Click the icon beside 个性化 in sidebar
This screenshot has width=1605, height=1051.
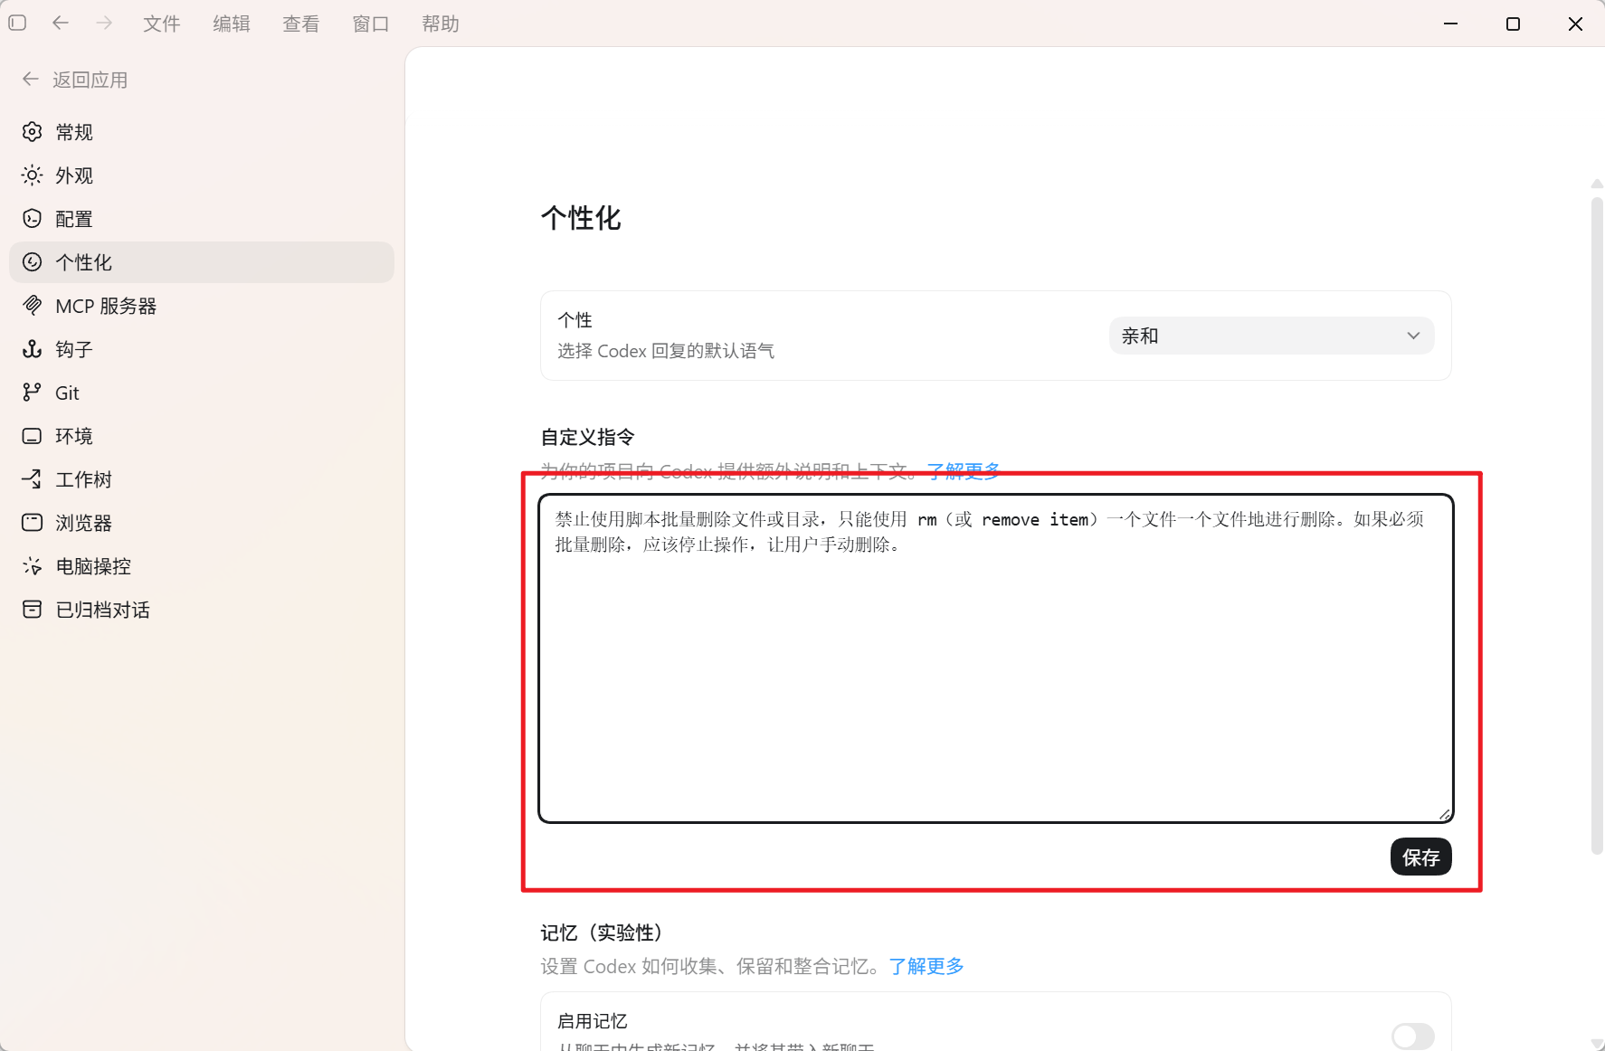click(x=33, y=262)
